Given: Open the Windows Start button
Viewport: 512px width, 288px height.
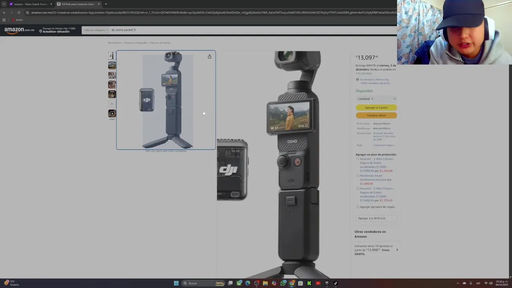Looking at the screenshot, I should [x=176, y=283].
